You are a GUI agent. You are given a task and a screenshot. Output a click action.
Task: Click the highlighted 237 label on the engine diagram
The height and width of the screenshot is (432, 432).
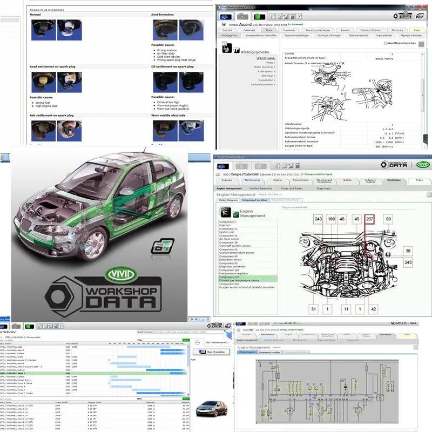coord(369,219)
